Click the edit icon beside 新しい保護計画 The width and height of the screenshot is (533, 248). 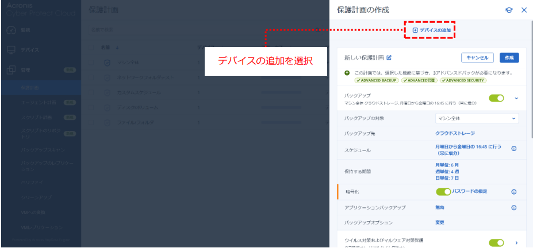[389, 57]
